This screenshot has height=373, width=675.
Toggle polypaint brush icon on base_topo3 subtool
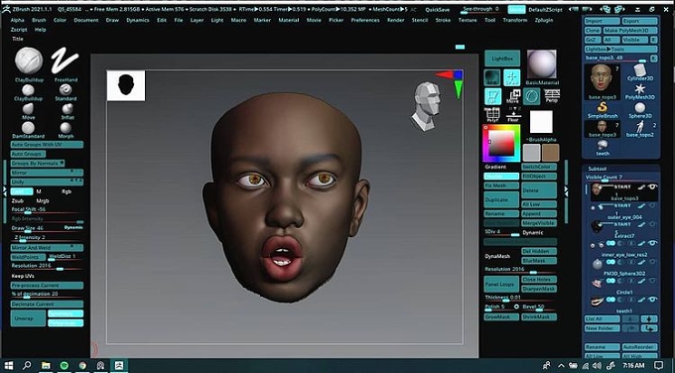[641, 187]
